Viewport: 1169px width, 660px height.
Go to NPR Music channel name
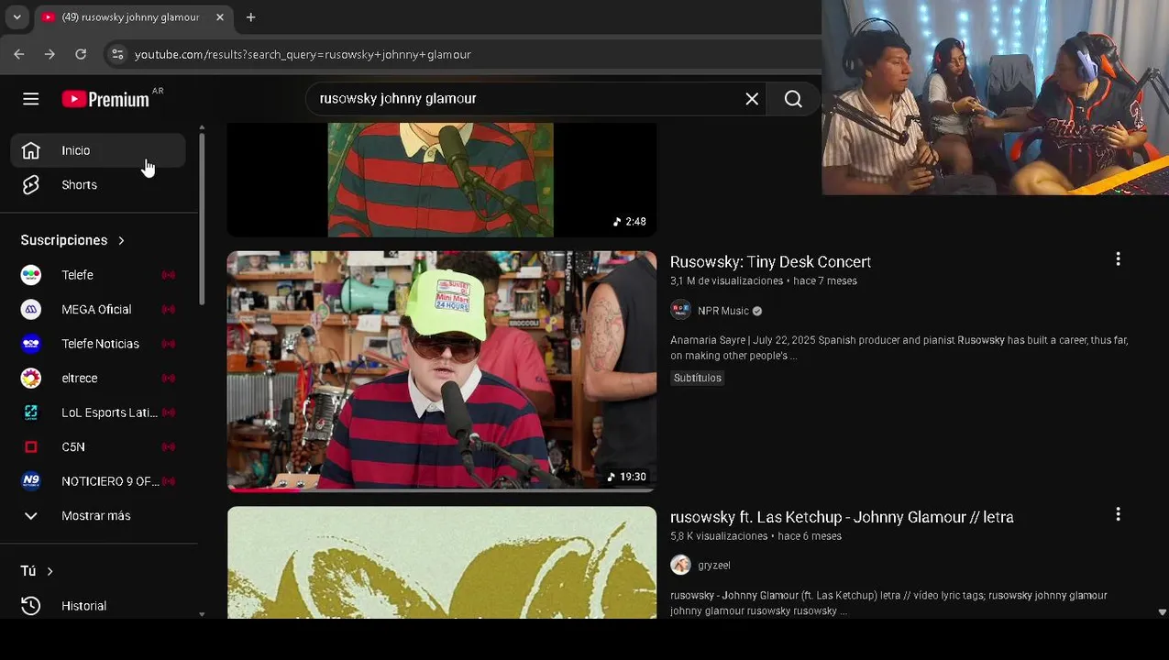[722, 311]
